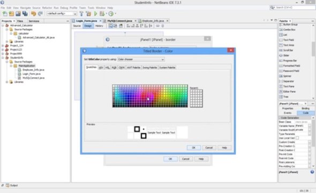Open the Tools menu
Screen dimensions: 316x193
pyautogui.click(x=91, y=8)
